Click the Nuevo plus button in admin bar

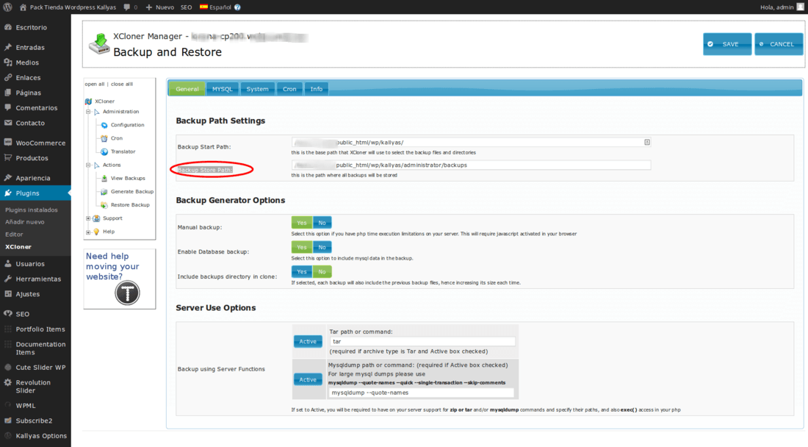(x=159, y=7)
